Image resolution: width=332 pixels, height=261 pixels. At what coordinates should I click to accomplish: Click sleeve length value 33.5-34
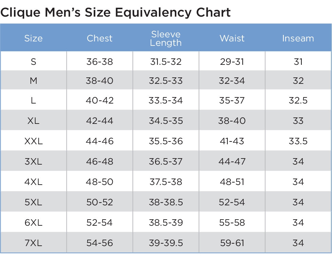(166, 100)
